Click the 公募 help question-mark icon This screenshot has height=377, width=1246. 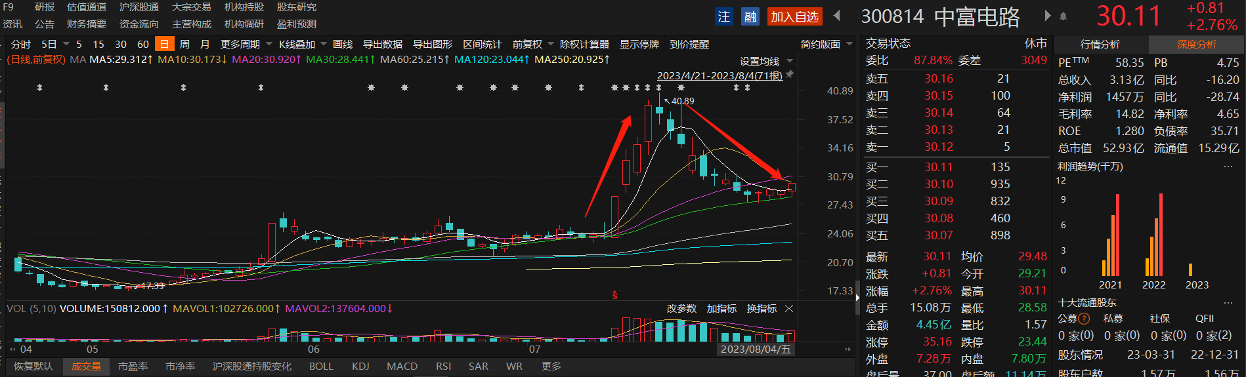click(x=1084, y=319)
